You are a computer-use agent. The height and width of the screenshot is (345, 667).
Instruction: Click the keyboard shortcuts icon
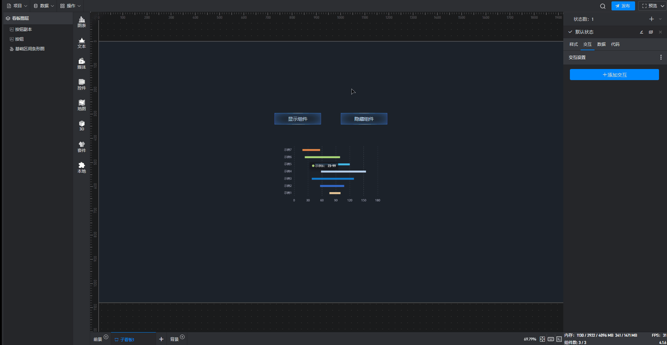pos(551,339)
